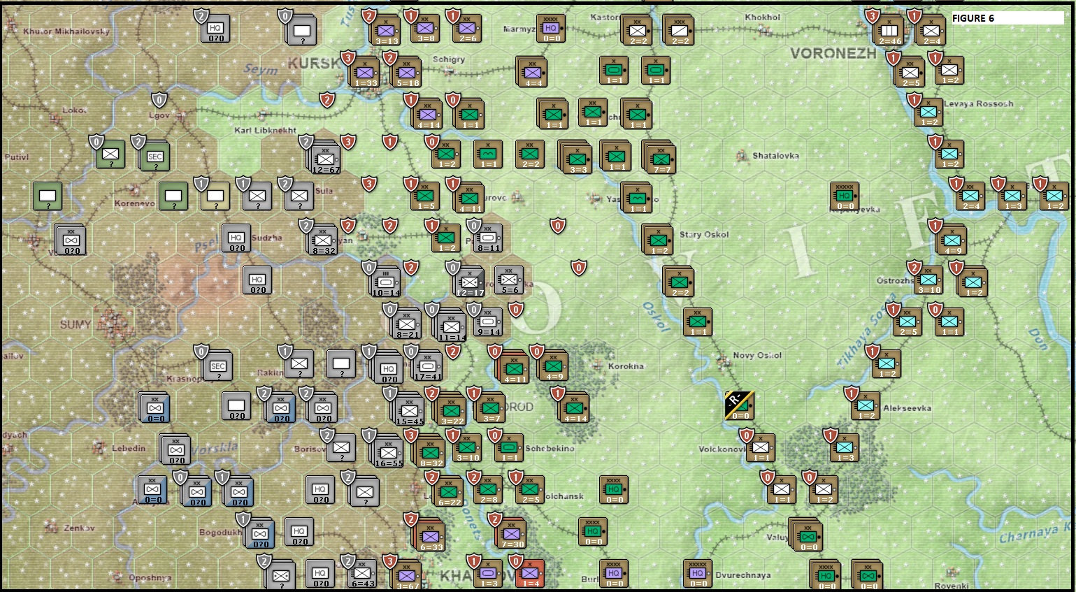Select the purple unit stack labeled 6=33
Screen dimensions: 1076x592
click(x=428, y=535)
